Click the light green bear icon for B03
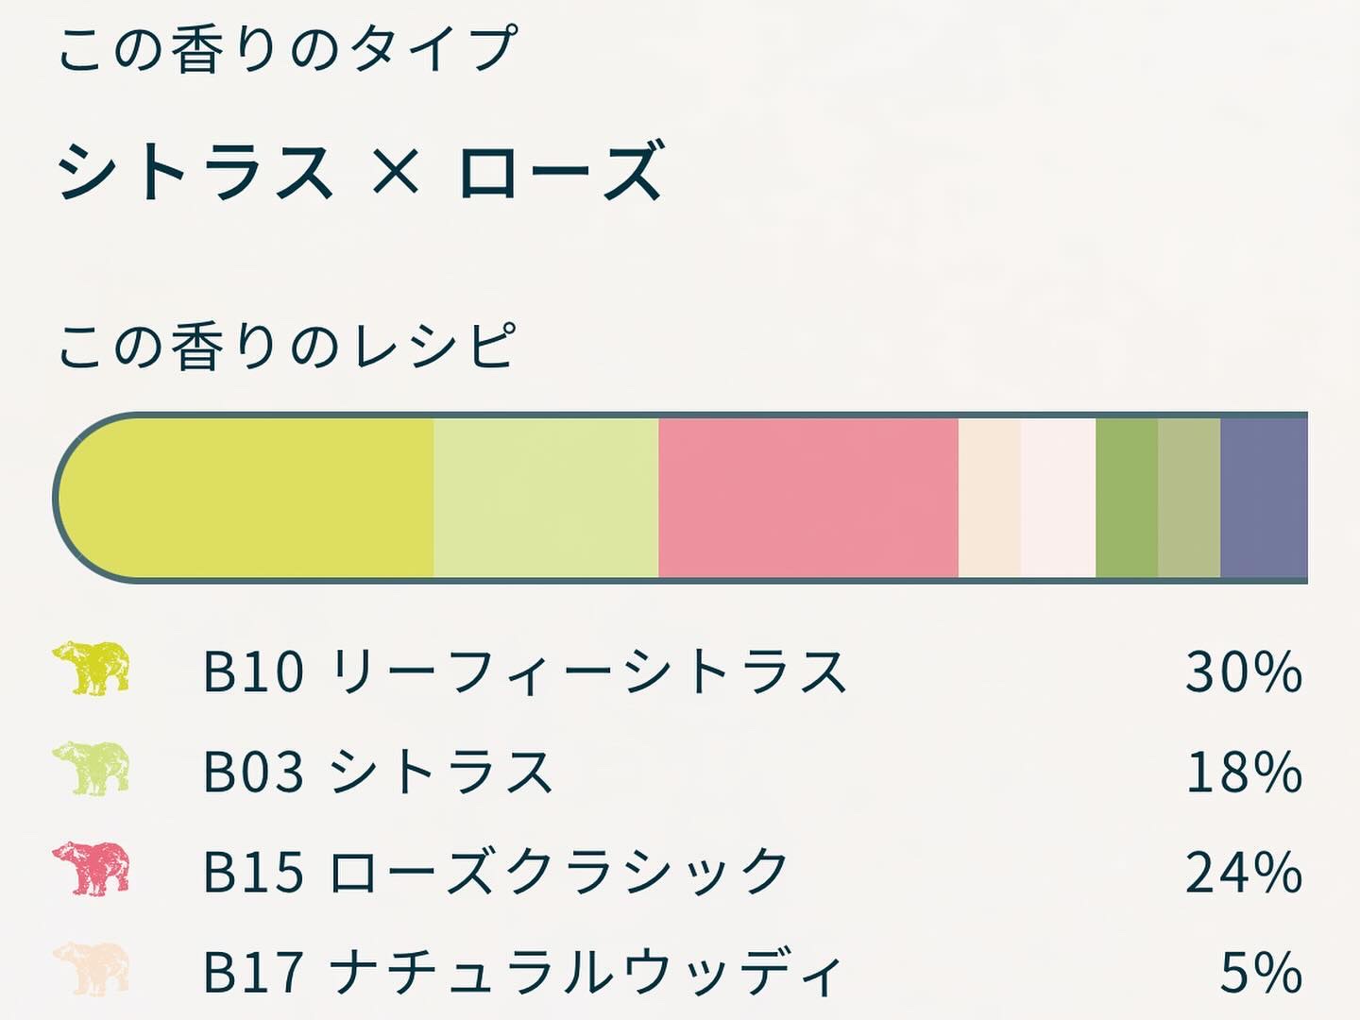Image resolution: width=1360 pixels, height=1020 pixels. tap(92, 768)
